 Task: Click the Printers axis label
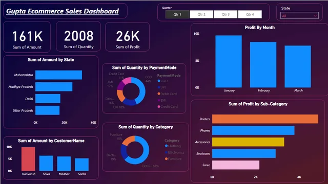[204, 119]
